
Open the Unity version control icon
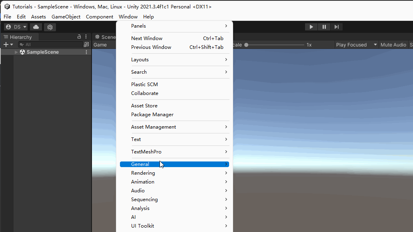pos(50,27)
